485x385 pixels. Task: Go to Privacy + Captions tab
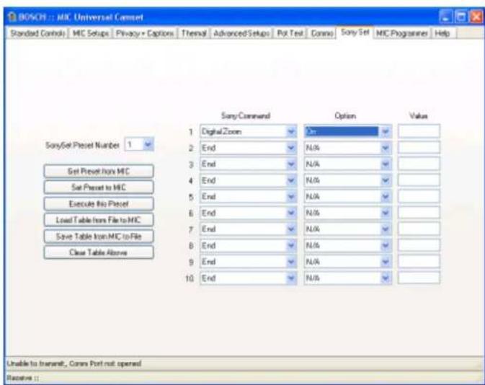144,33
